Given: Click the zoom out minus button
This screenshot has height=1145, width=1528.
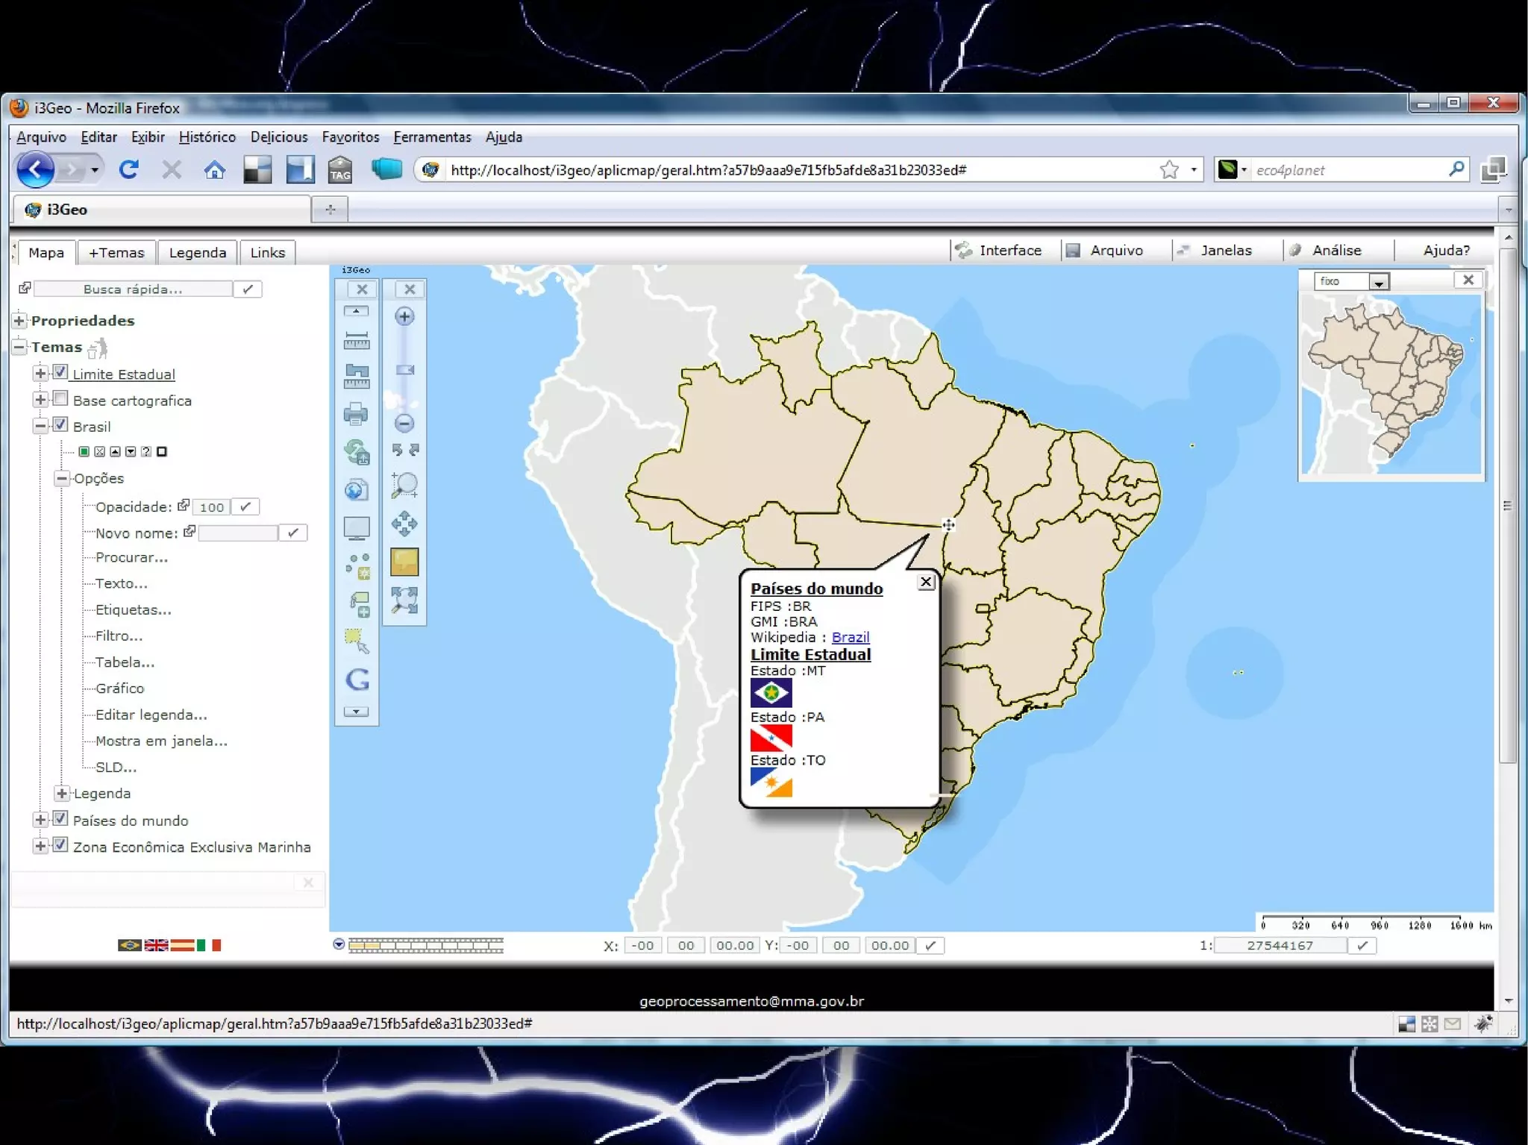Looking at the screenshot, I should pyautogui.click(x=404, y=424).
